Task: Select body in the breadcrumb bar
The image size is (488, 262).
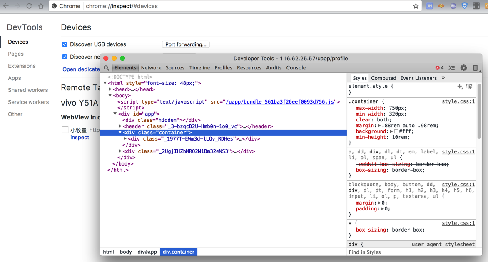Action: coord(126,252)
